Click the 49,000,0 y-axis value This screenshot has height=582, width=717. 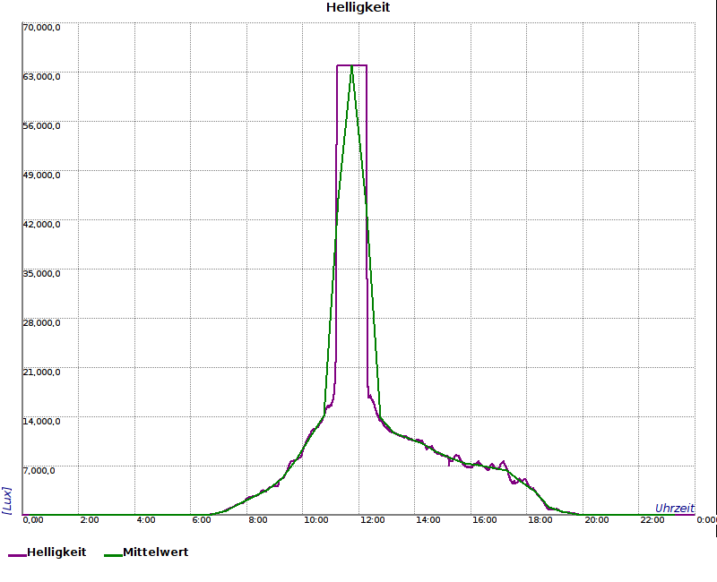[x=41, y=175]
